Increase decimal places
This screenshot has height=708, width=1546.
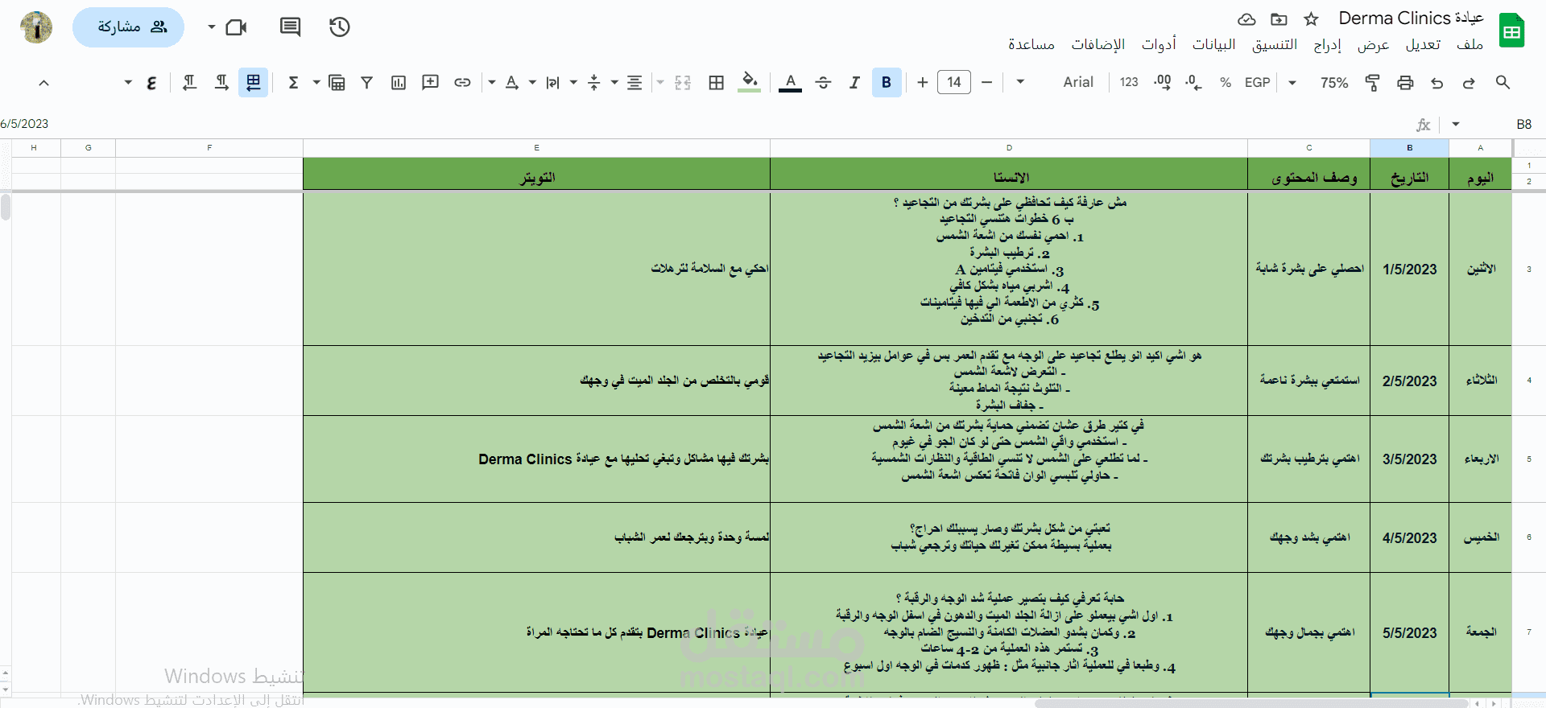[1162, 82]
